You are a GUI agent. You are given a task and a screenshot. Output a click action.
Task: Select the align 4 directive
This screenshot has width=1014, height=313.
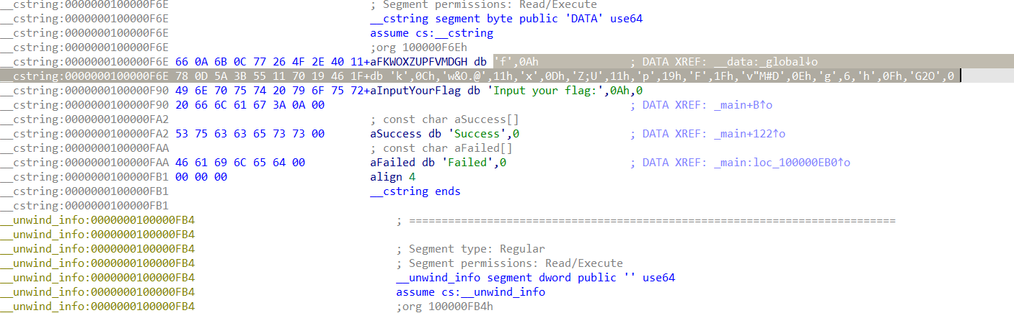point(392,177)
